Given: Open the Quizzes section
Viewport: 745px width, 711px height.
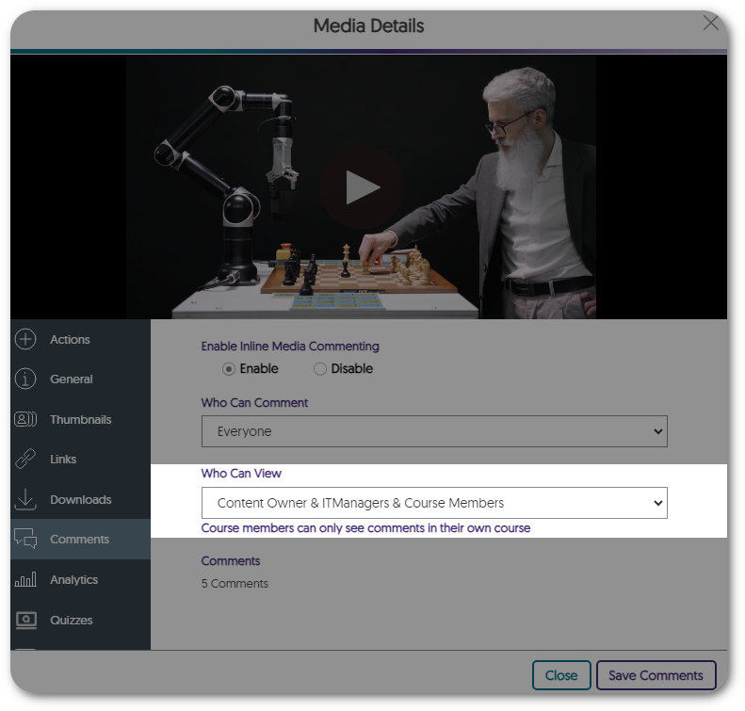Looking at the screenshot, I should [72, 620].
